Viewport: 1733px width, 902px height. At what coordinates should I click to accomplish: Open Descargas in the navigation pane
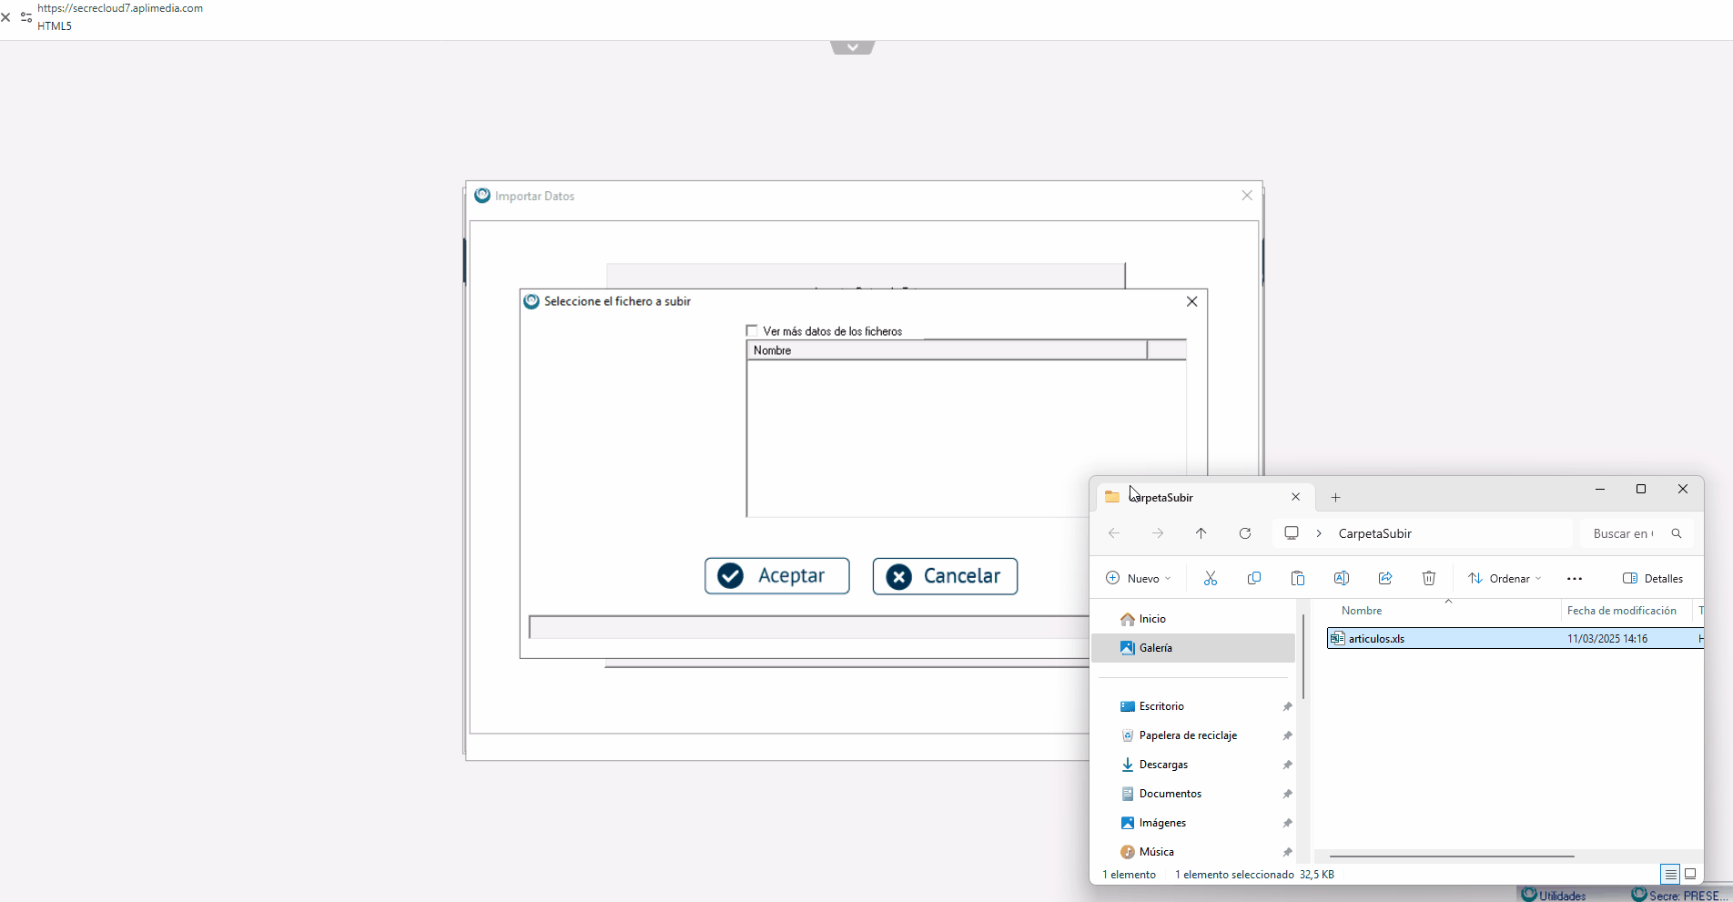tap(1163, 765)
